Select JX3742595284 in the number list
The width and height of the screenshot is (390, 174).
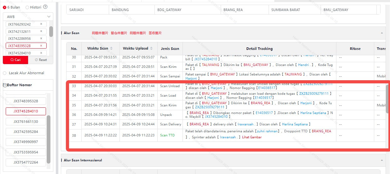click(x=26, y=132)
